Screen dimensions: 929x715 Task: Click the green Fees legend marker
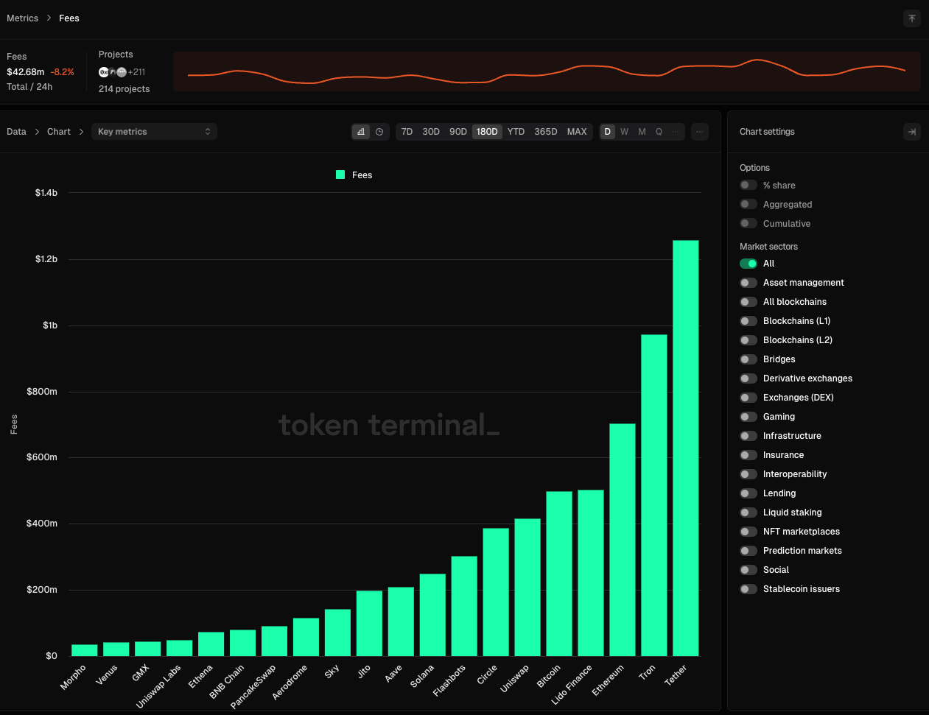[x=340, y=175]
